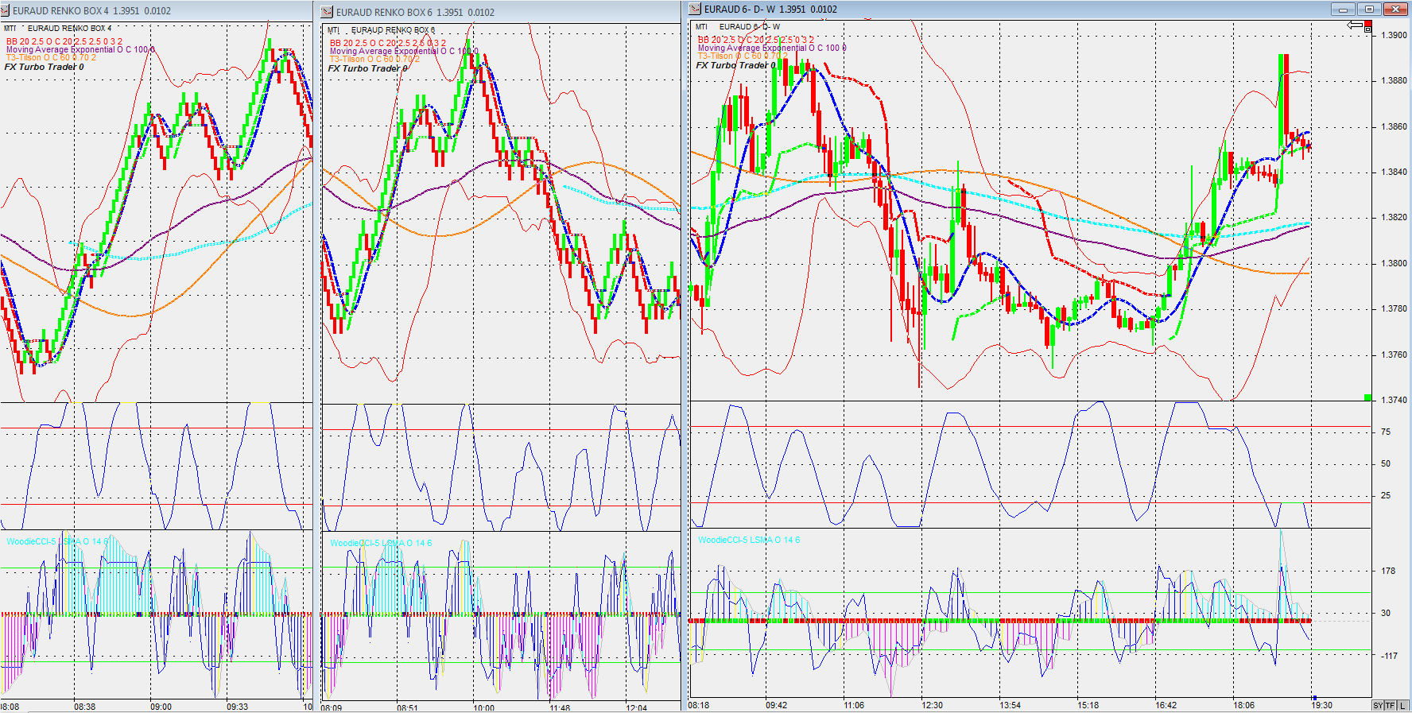
Task: Click the chart icon in the EURAUD RENKO BOX 6 title bar
Action: 328,12
